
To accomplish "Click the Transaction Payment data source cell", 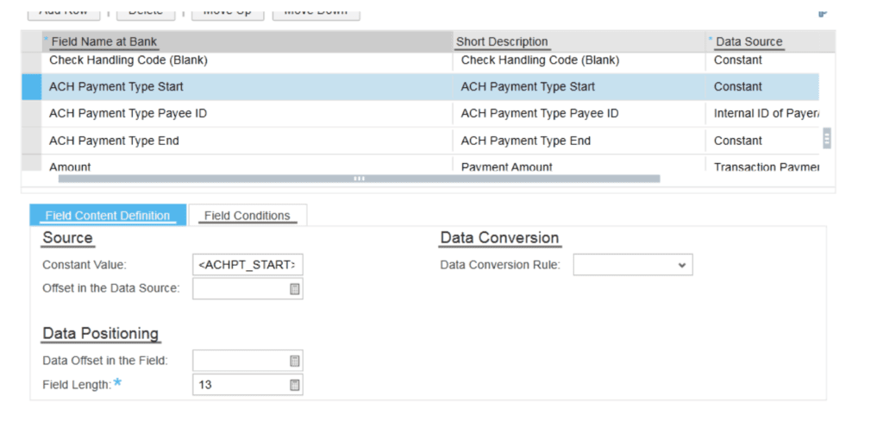I will (762, 165).
